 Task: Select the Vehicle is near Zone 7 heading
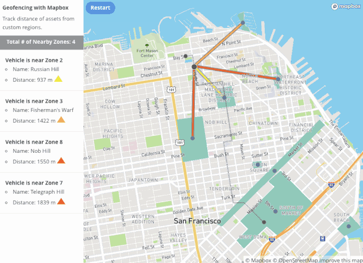[x=34, y=183]
